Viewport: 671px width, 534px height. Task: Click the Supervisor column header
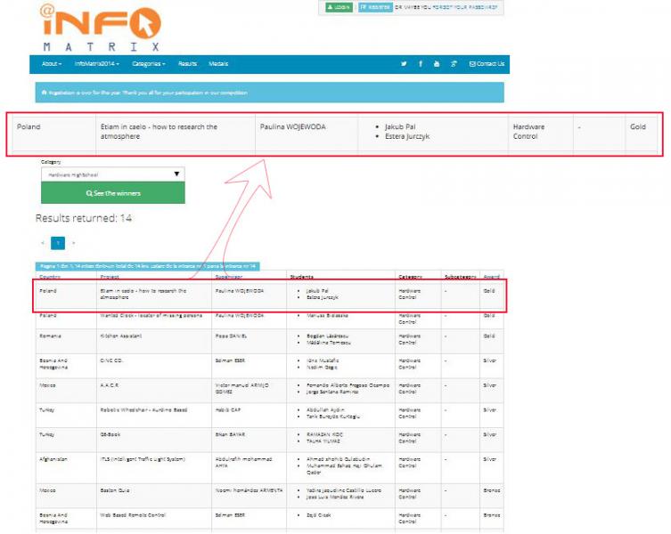click(228, 277)
